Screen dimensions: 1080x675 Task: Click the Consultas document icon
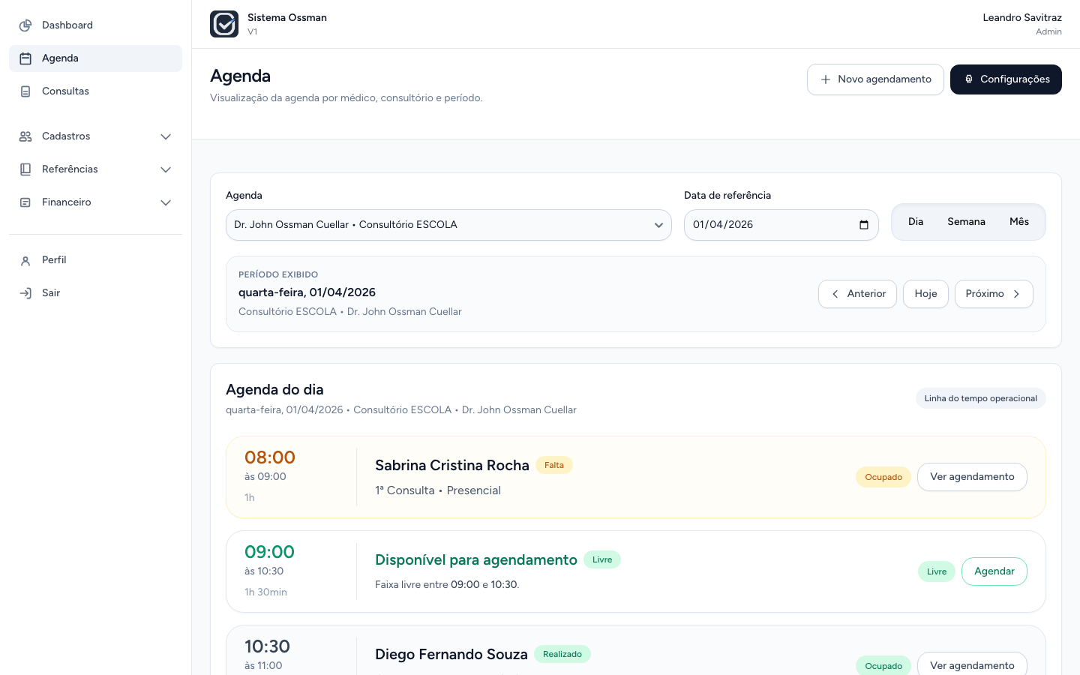tap(25, 91)
